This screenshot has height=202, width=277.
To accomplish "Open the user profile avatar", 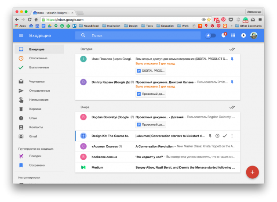I will click(x=254, y=36).
